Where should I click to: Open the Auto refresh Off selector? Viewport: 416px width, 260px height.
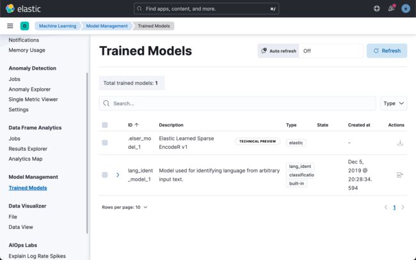click(x=331, y=51)
